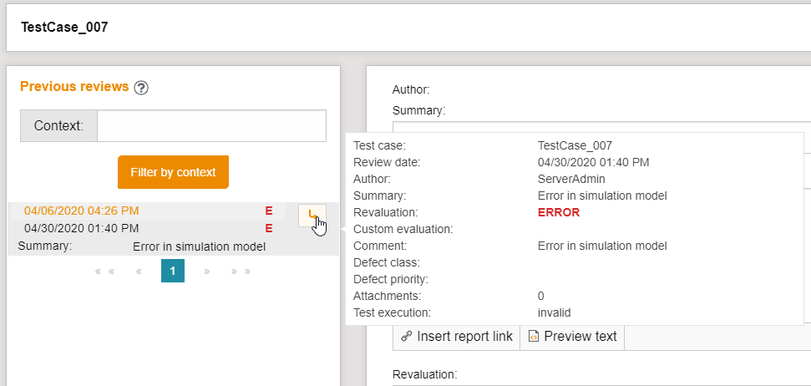This screenshot has width=811, height=386.
Task: Select the 04/06/2020 04:26 PM review entry
Action: coord(82,211)
